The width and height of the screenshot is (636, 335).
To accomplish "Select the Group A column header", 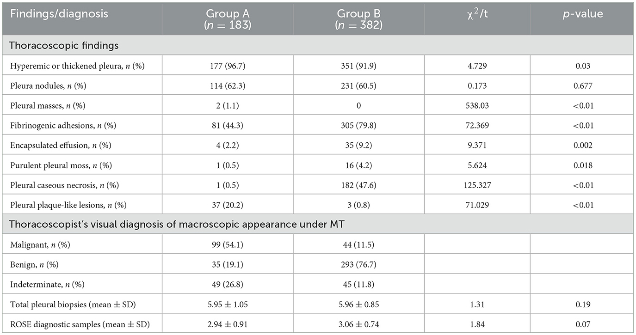I will tap(228, 19).
